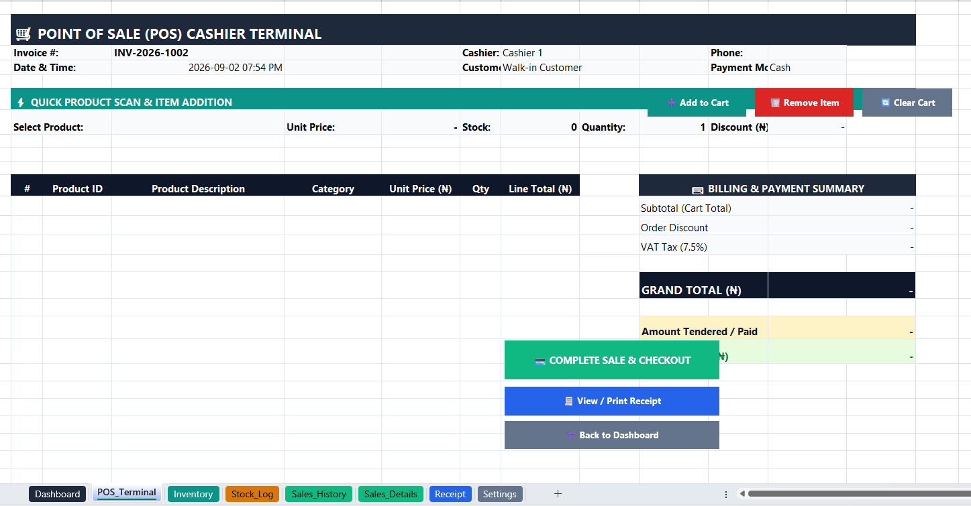This screenshot has height=506, width=971.
Task: Open the Stock_Log sheet tab
Action: 252,494
